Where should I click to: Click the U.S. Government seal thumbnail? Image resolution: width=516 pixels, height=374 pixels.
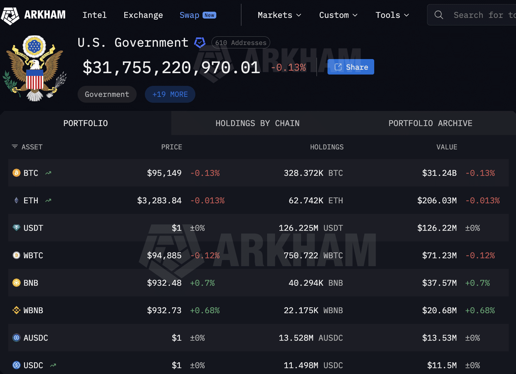34,68
